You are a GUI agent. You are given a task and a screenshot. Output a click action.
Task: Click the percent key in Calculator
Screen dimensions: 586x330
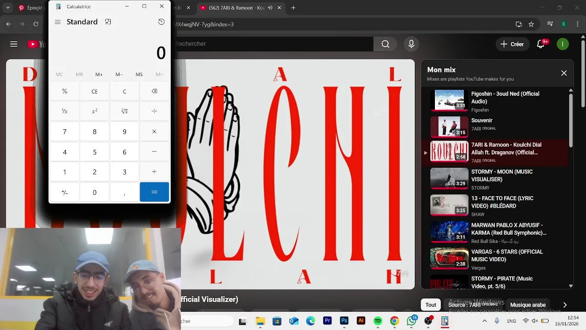(65, 91)
